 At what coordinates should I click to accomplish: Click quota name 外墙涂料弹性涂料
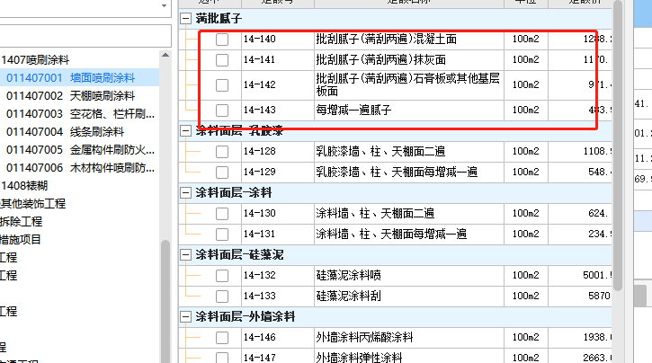coord(359,358)
